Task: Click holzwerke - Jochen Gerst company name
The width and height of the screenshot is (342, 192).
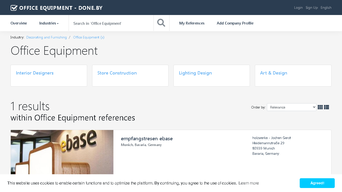Action: pos(272,138)
